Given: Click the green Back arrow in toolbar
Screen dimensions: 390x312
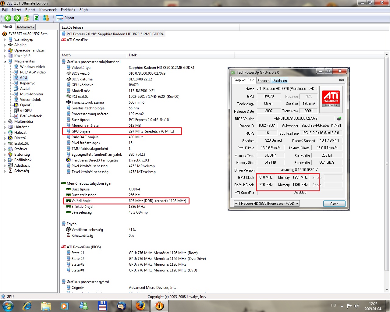Looking at the screenshot, I should point(8,18).
